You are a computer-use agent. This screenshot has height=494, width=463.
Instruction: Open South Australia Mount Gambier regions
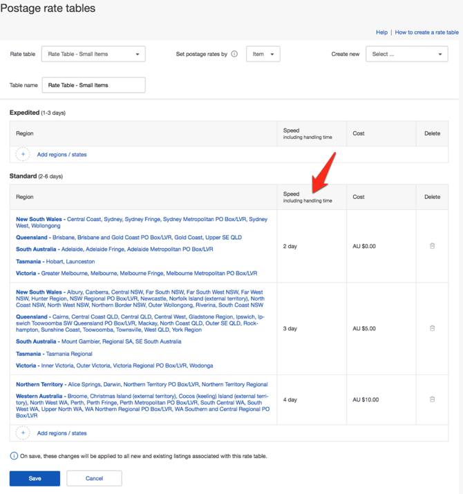(99, 341)
